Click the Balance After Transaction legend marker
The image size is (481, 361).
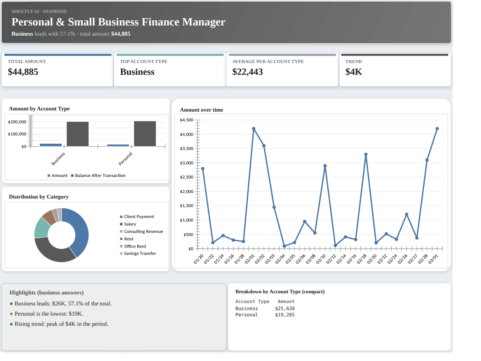[72, 175]
